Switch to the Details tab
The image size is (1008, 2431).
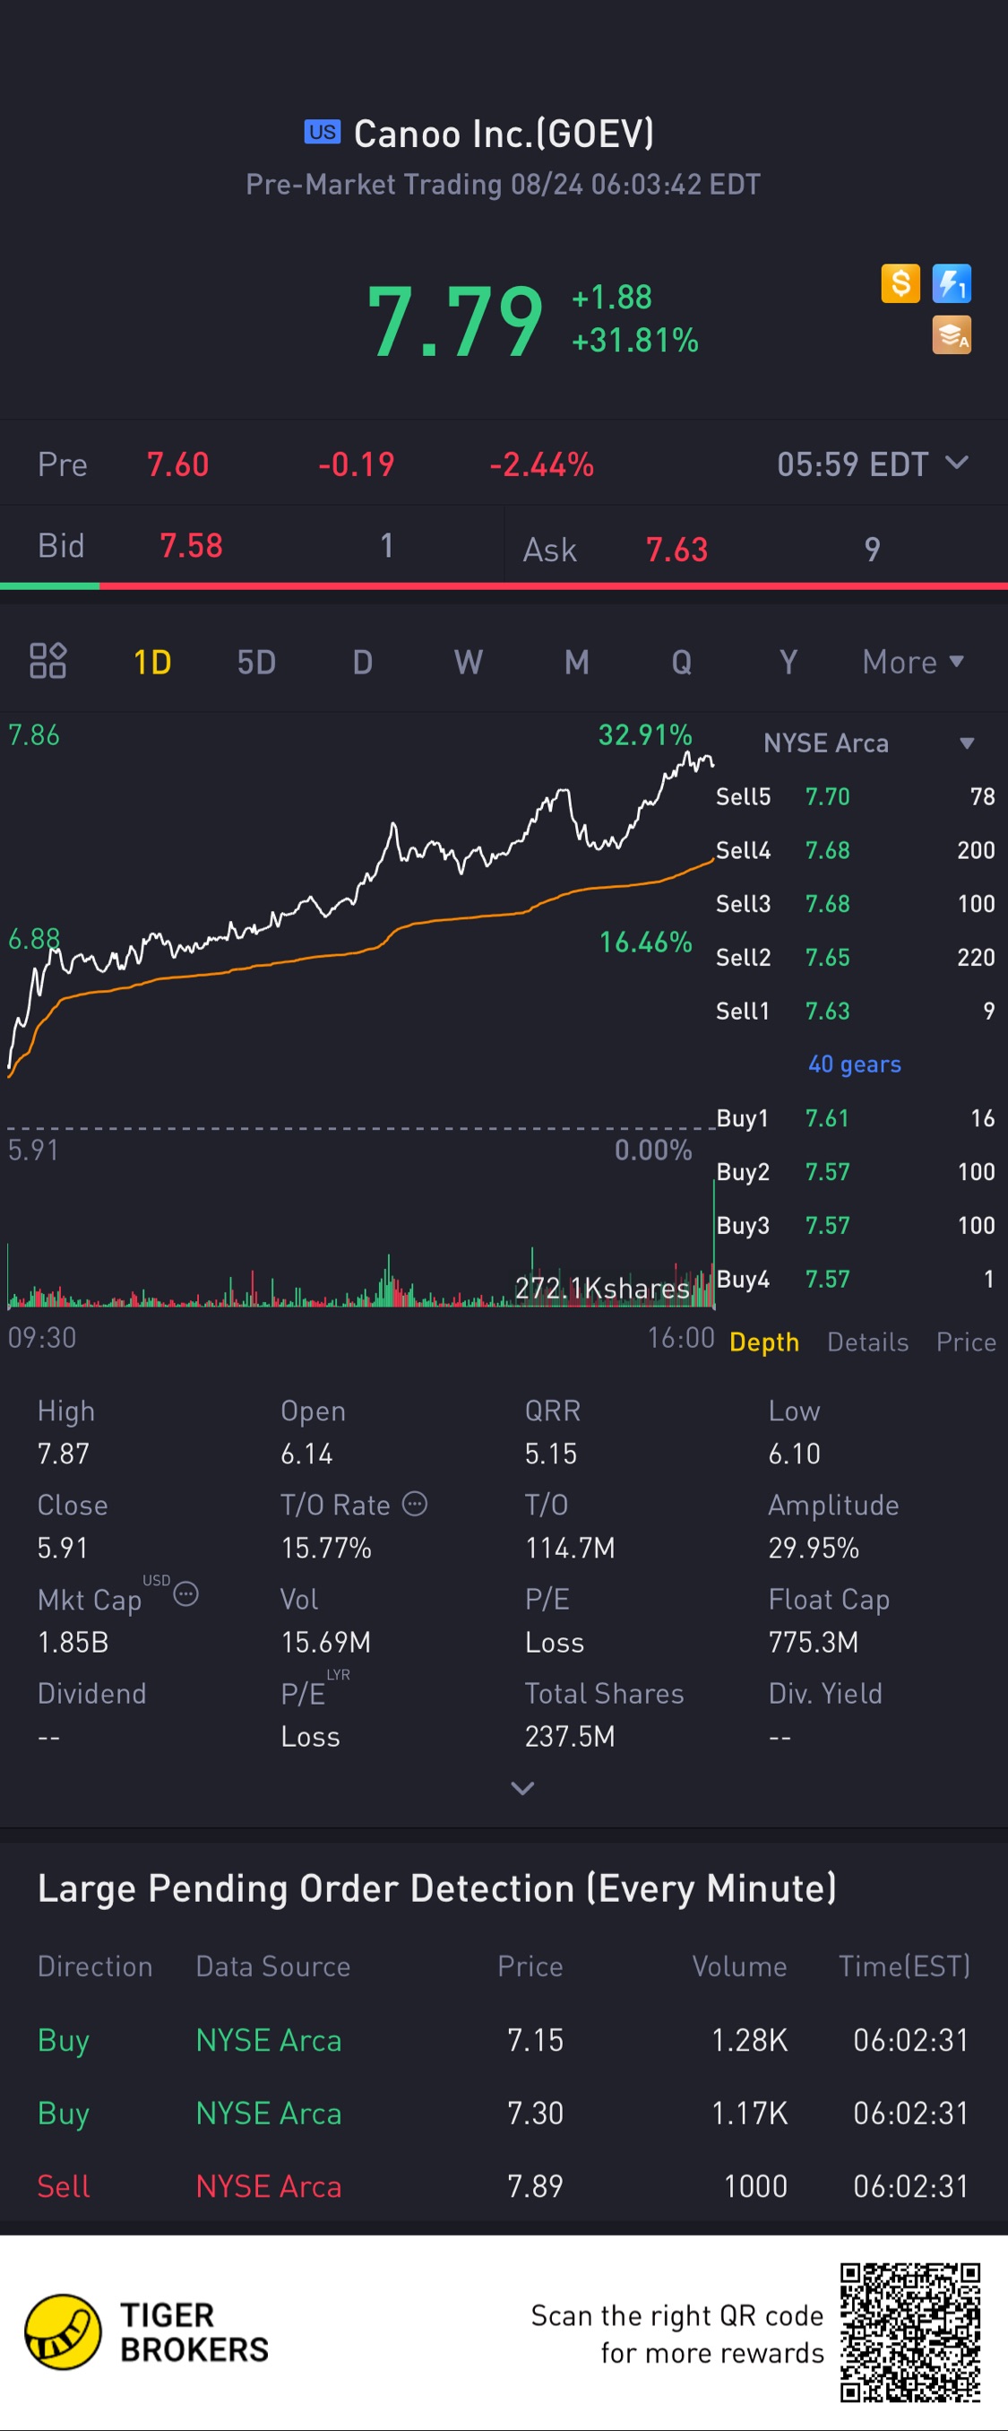tap(867, 1342)
